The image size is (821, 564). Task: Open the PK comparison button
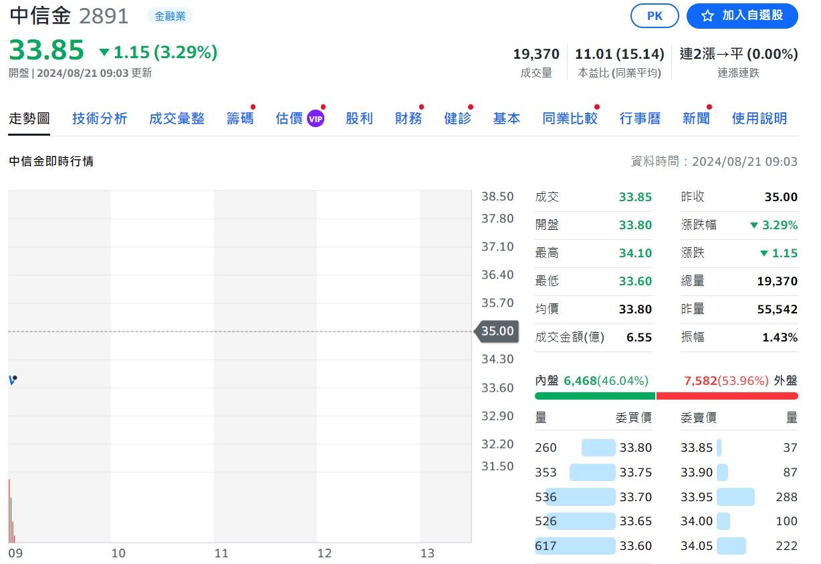655,16
